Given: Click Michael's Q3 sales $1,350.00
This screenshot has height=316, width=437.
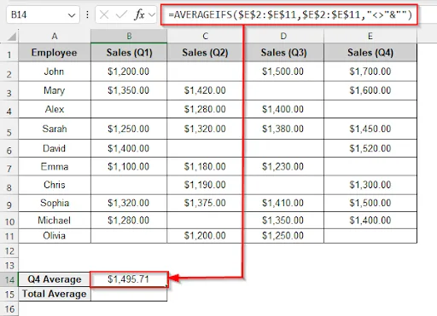Looking at the screenshot, I should (283, 221).
